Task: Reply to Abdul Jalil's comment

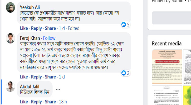Action: tap(36, 102)
